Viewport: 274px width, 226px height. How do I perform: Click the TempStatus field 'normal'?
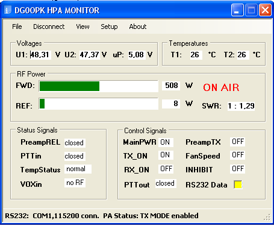click(x=78, y=169)
